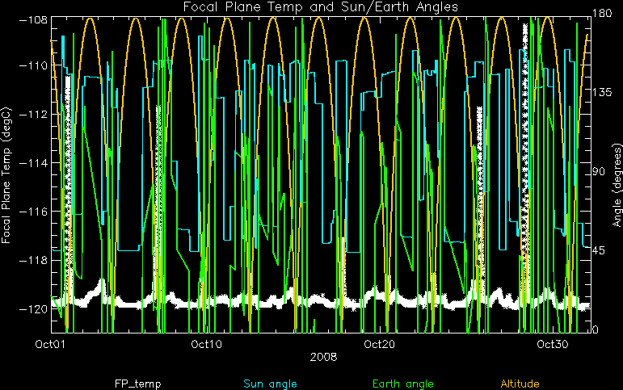Click the Oct10 x-axis tick label
623x390 pixels.
[207, 344]
